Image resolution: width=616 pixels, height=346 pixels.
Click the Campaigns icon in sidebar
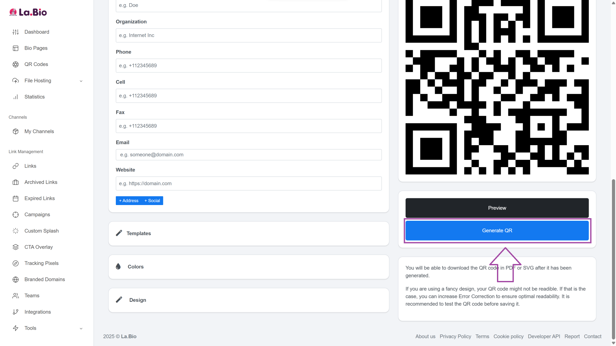[x=15, y=215]
